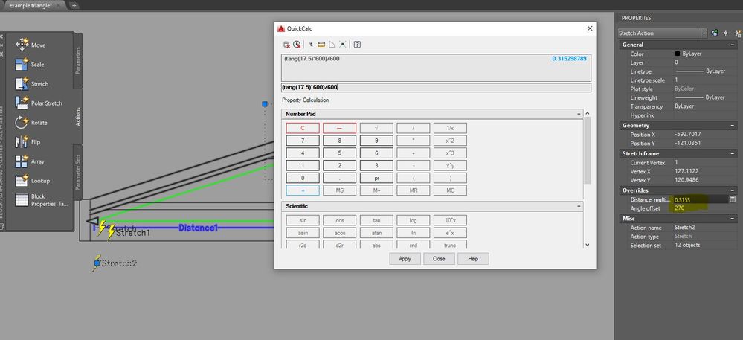Click the Help button in QuickCalc
Image resolution: width=743 pixels, height=340 pixels.
pyautogui.click(x=473, y=259)
